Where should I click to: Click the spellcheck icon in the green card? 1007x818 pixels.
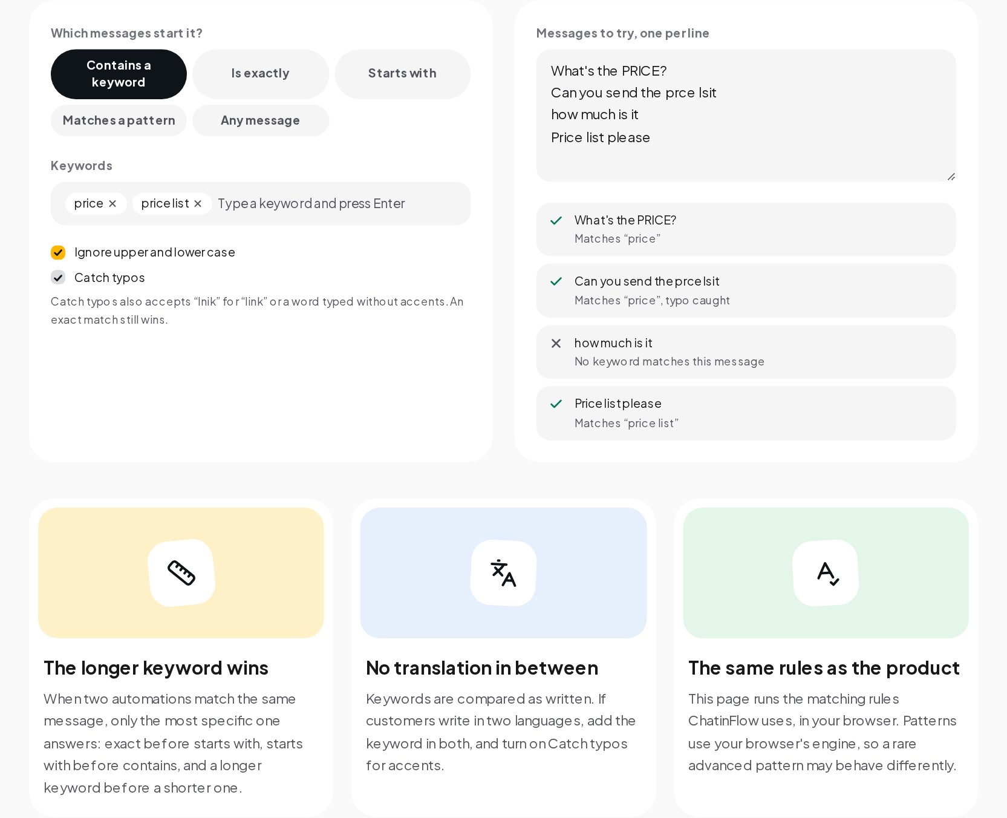tap(828, 573)
